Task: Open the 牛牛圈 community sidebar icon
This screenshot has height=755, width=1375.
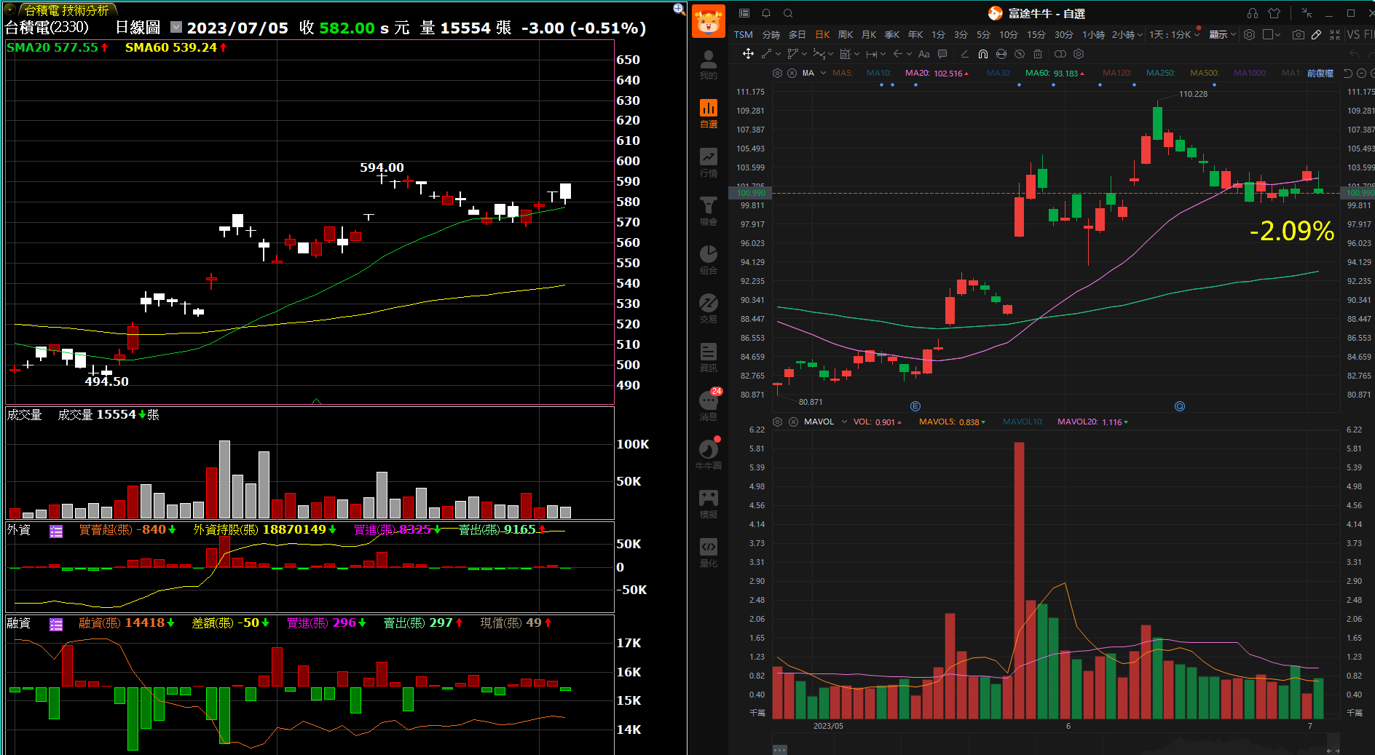Action: 708,454
